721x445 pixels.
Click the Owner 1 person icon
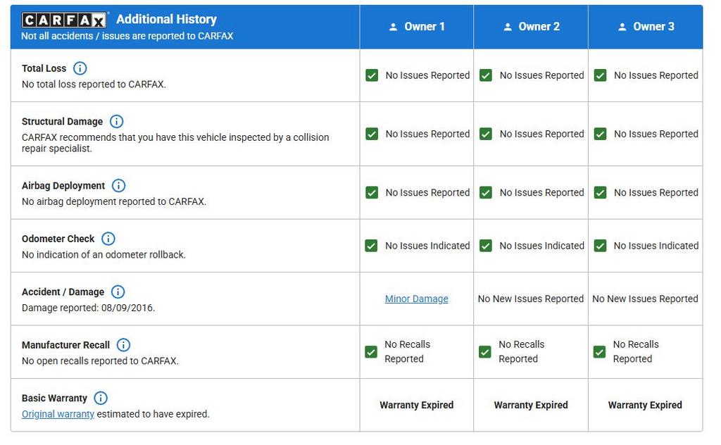pyautogui.click(x=394, y=27)
